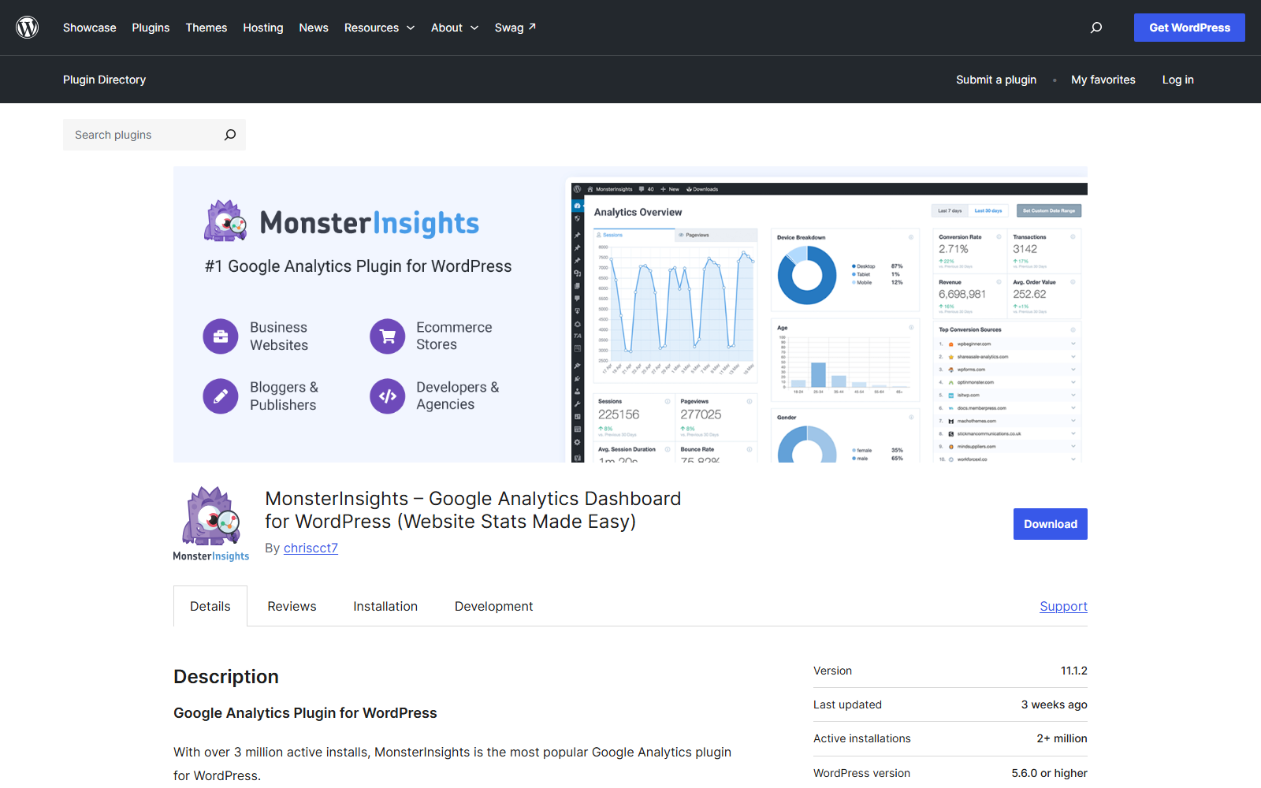
Task: Click the Developers & Agencies code icon
Action: click(x=388, y=396)
